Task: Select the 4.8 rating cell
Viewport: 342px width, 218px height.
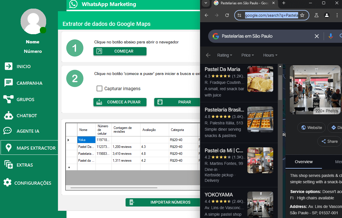Action: [155, 154]
